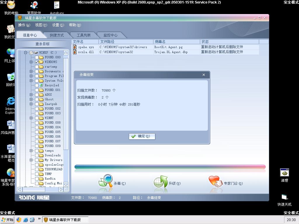Screen dimensions: 299x224
Task: Click the WINDOWS folder icon in tree
Action: (x=41, y=62)
